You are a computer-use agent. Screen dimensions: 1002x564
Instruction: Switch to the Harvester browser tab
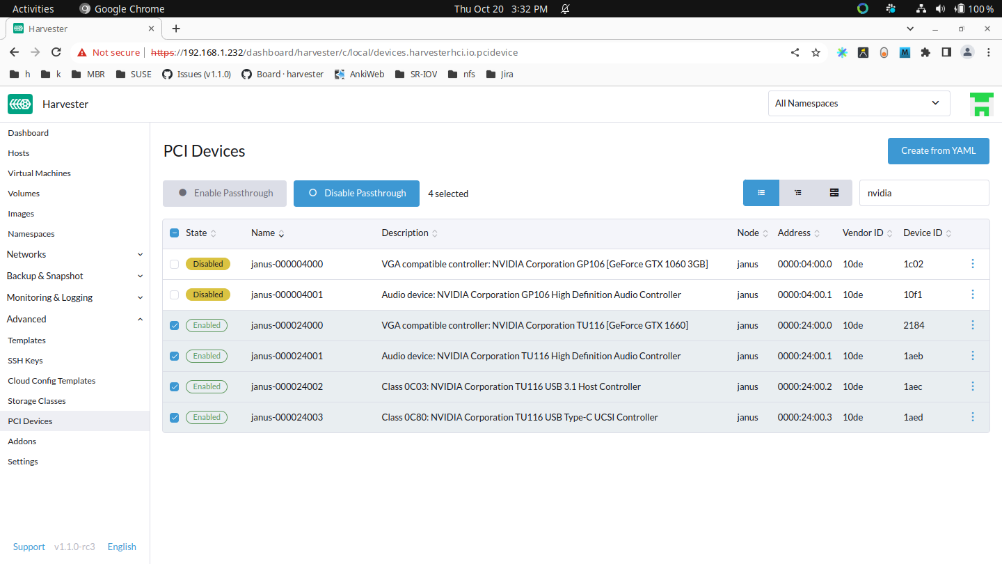(77, 29)
